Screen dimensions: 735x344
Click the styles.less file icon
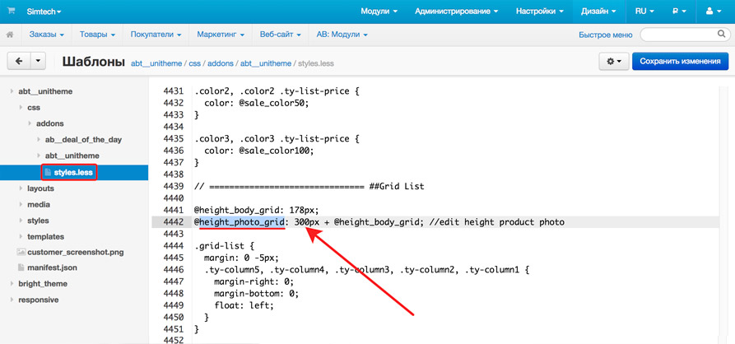pos(48,172)
